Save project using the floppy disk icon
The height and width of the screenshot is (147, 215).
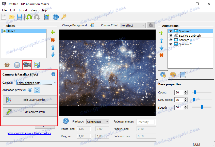[x=20, y=17]
